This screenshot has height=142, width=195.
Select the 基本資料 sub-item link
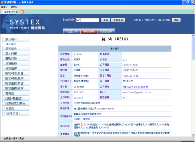[11, 44]
